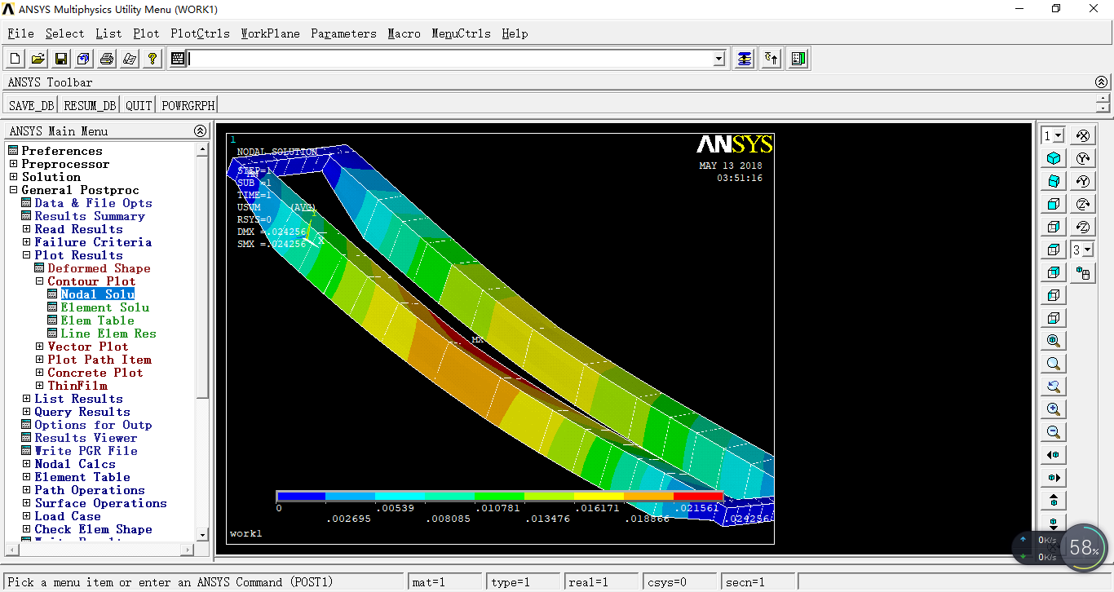Collapse the ANSYS Main Menu panel
The image size is (1114, 592).
tap(200, 130)
